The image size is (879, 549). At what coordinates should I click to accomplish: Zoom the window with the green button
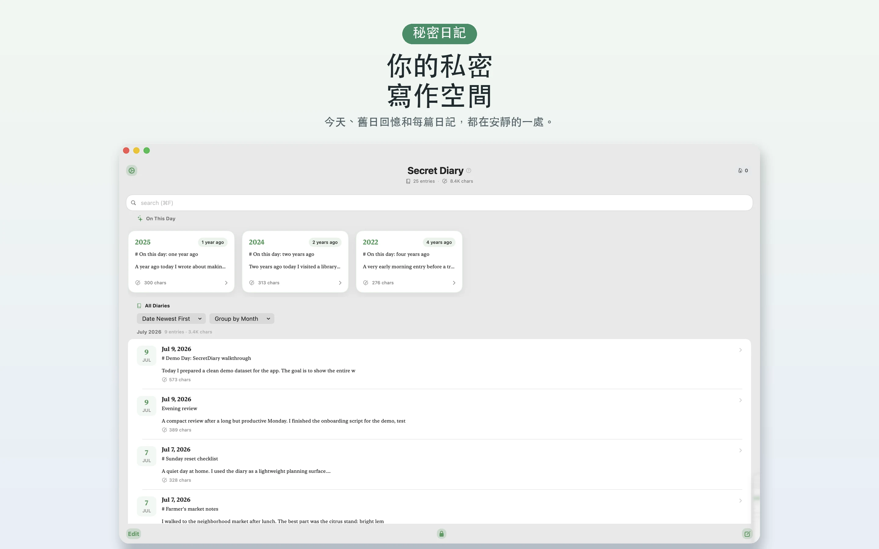point(146,150)
